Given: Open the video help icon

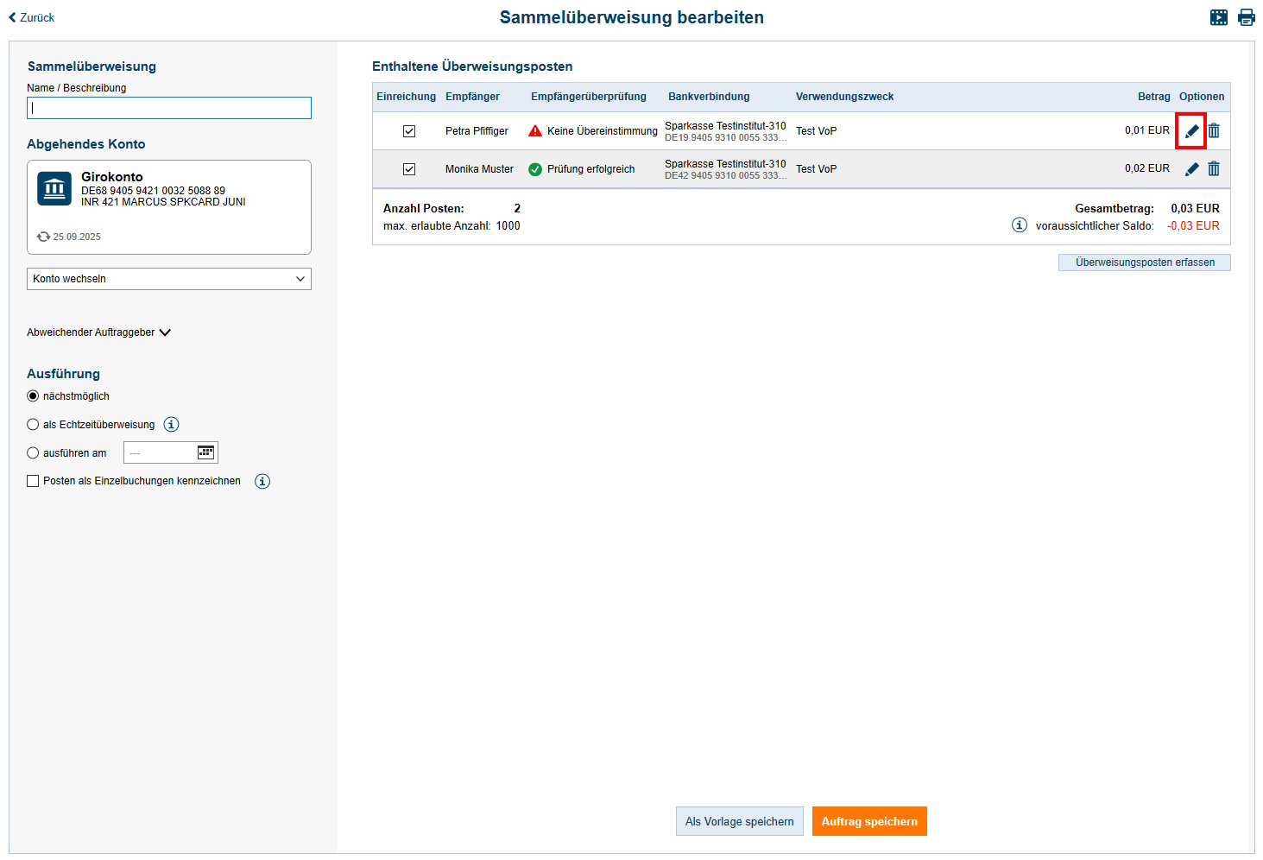Looking at the screenshot, I should pos(1219,17).
